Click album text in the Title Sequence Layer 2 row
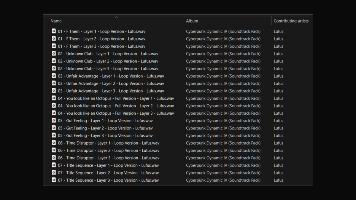356x200 pixels. point(223,173)
